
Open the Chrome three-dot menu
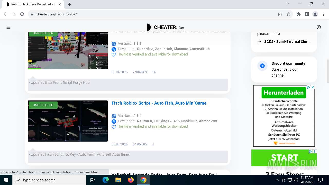click(x=323, y=14)
